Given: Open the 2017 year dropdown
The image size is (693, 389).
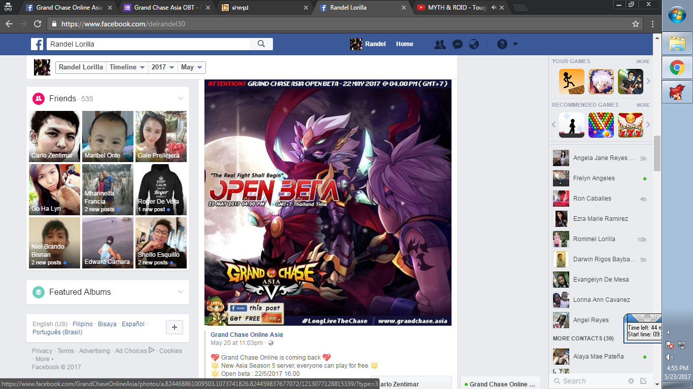Looking at the screenshot, I should pyautogui.click(x=163, y=67).
